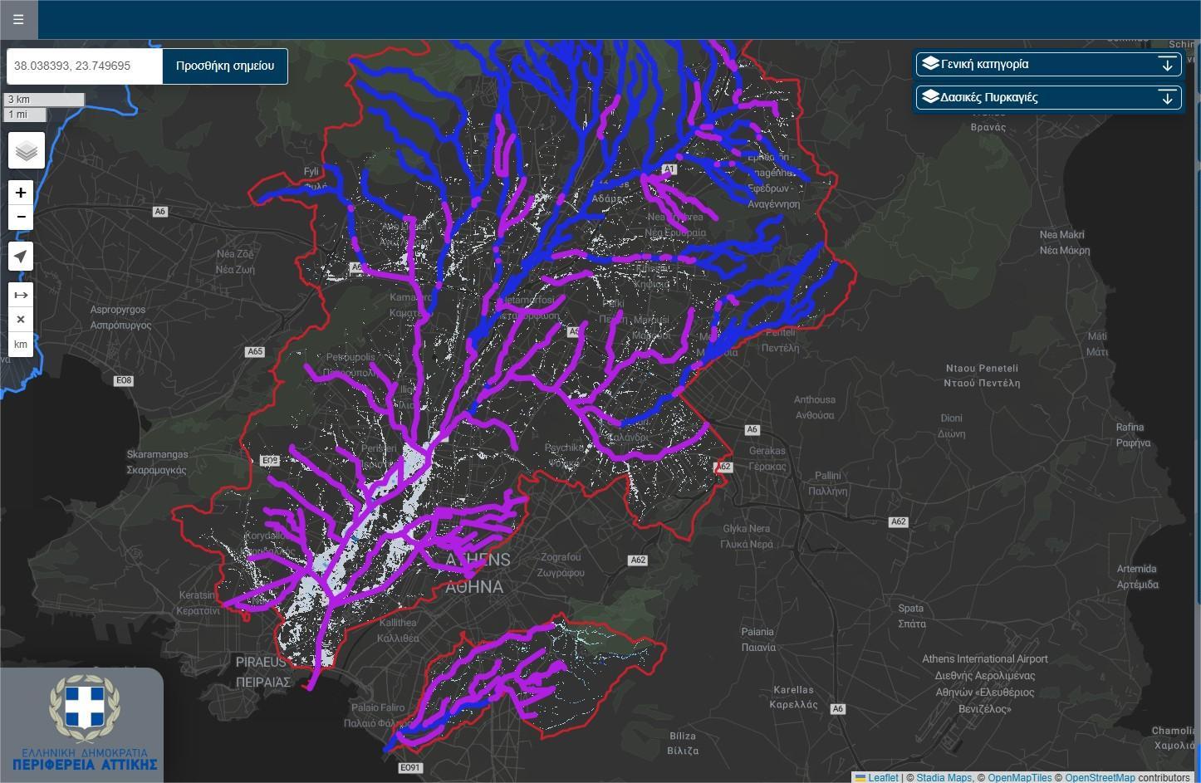Viewport: 1201px width, 783px height.
Task: Toggle the km measurement unit
Action: click(x=21, y=345)
